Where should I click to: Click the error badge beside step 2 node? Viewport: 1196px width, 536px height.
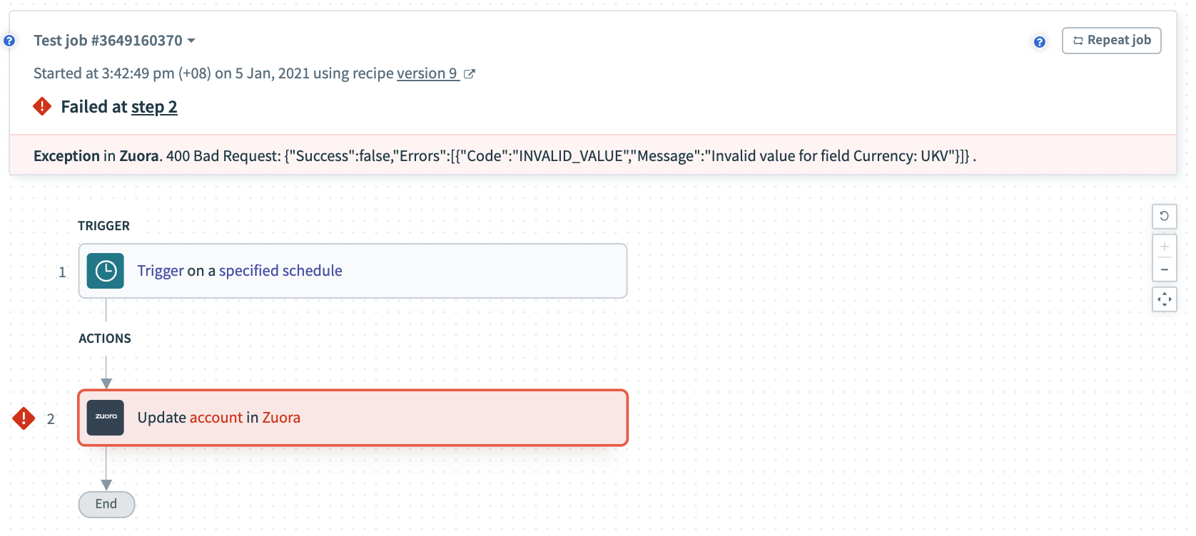[24, 419]
